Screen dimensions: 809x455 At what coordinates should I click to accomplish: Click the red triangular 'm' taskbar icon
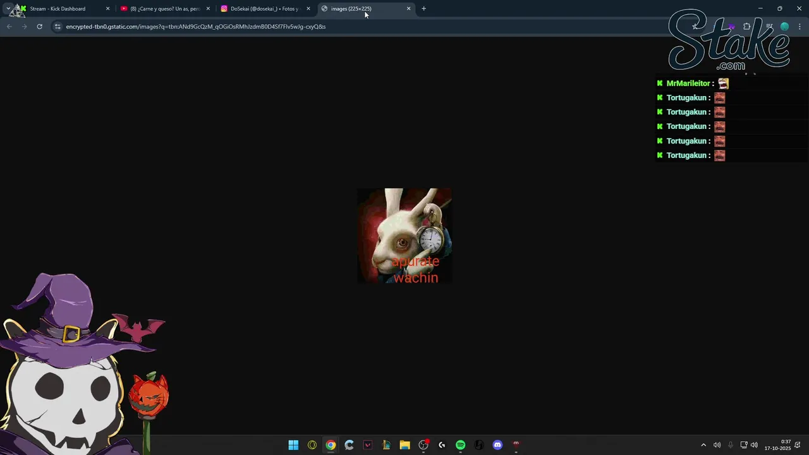pyautogui.click(x=516, y=445)
